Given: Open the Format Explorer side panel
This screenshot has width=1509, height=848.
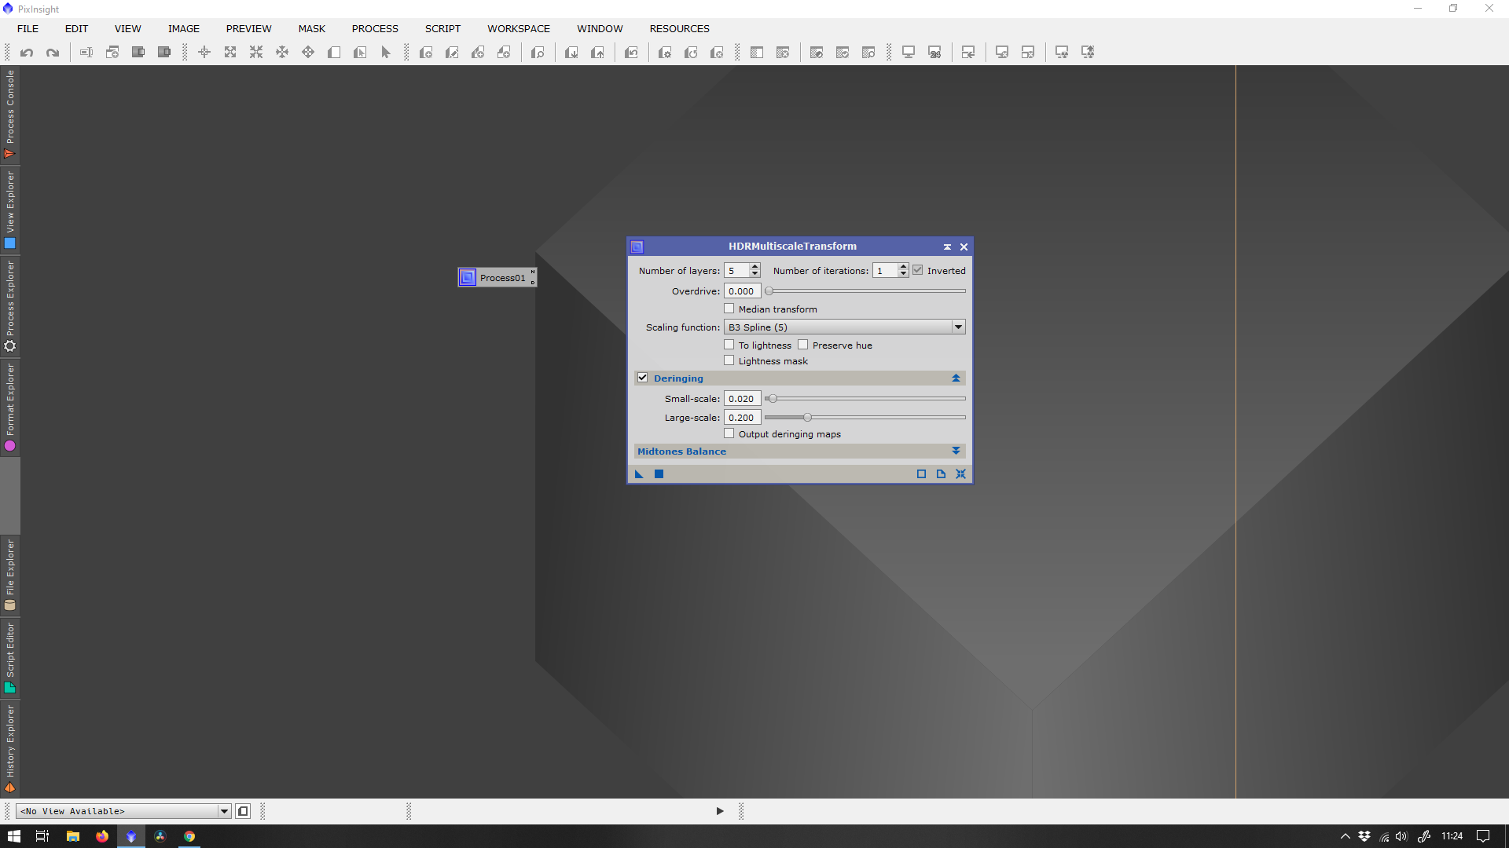Looking at the screenshot, I should [x=10, y=407].
